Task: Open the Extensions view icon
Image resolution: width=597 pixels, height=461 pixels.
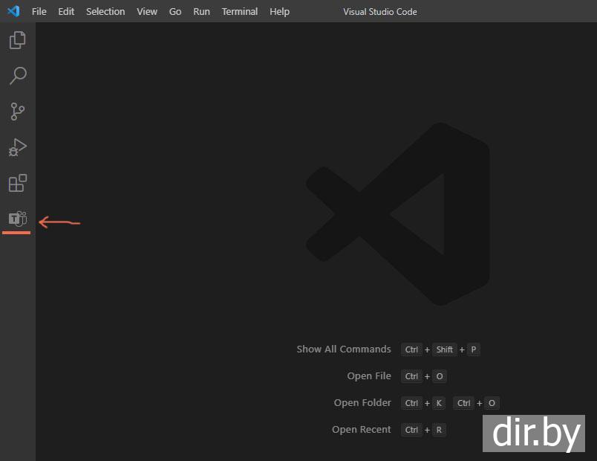Action: point(18,183)
